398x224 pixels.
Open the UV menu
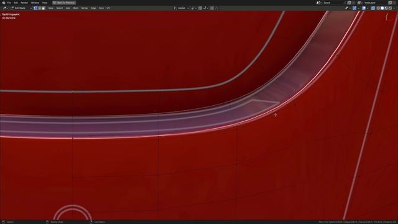tap(108, 8)
